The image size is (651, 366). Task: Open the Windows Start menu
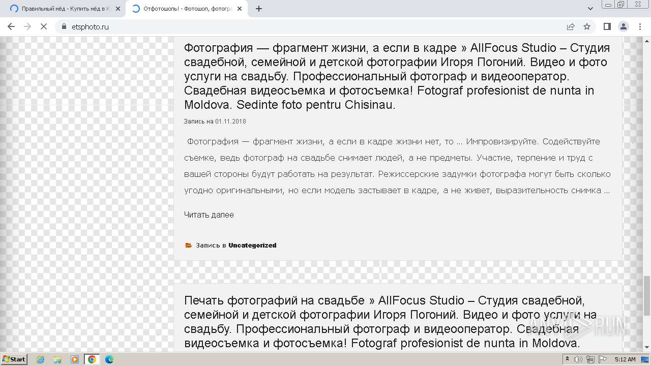[14, 359]
